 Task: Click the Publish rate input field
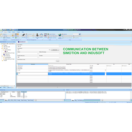27,57
